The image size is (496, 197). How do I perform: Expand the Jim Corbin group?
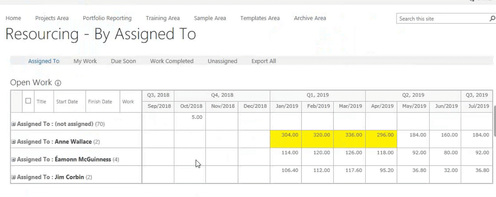(13, 177)
